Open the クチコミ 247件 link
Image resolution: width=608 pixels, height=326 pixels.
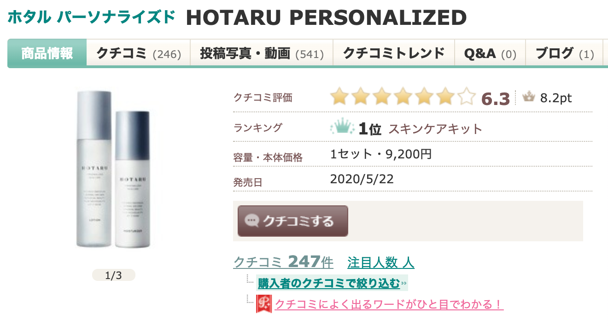[x=283, y=262]
